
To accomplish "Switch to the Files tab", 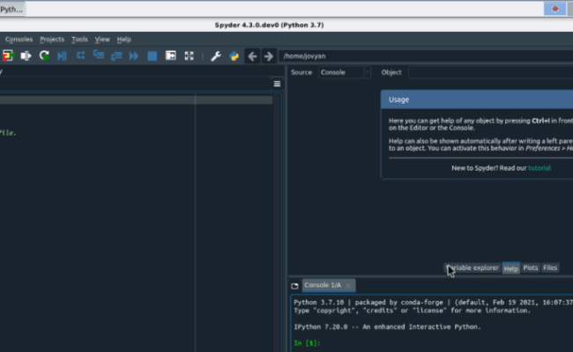I will click(550, 268).
